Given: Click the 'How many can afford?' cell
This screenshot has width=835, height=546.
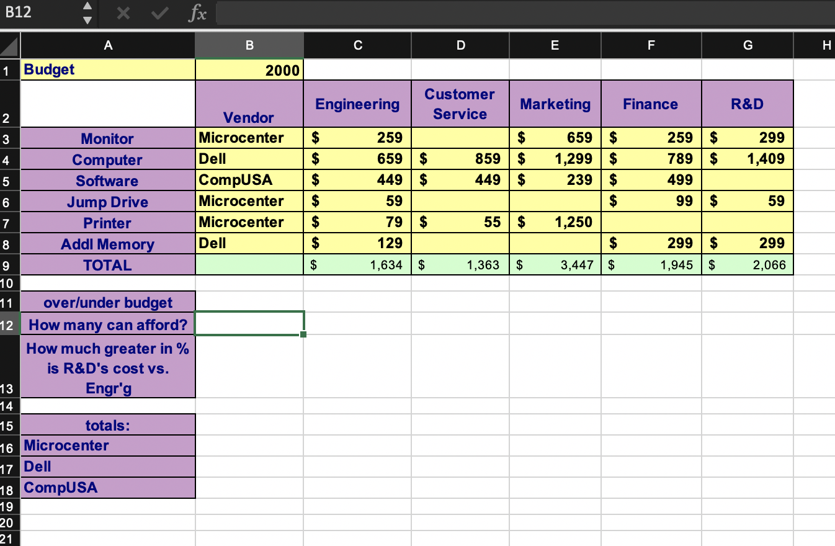Looking at the screenshot, I should click(x=108, y=325).
